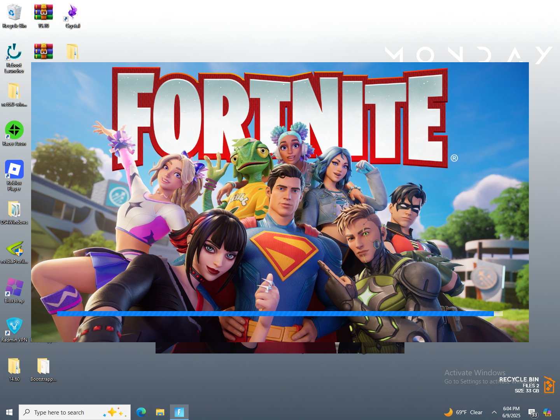Open nvidiaProfileInspector desktop icon
Image resolution: width=560 pixels, height=420 pixels.
click(14, 252)
